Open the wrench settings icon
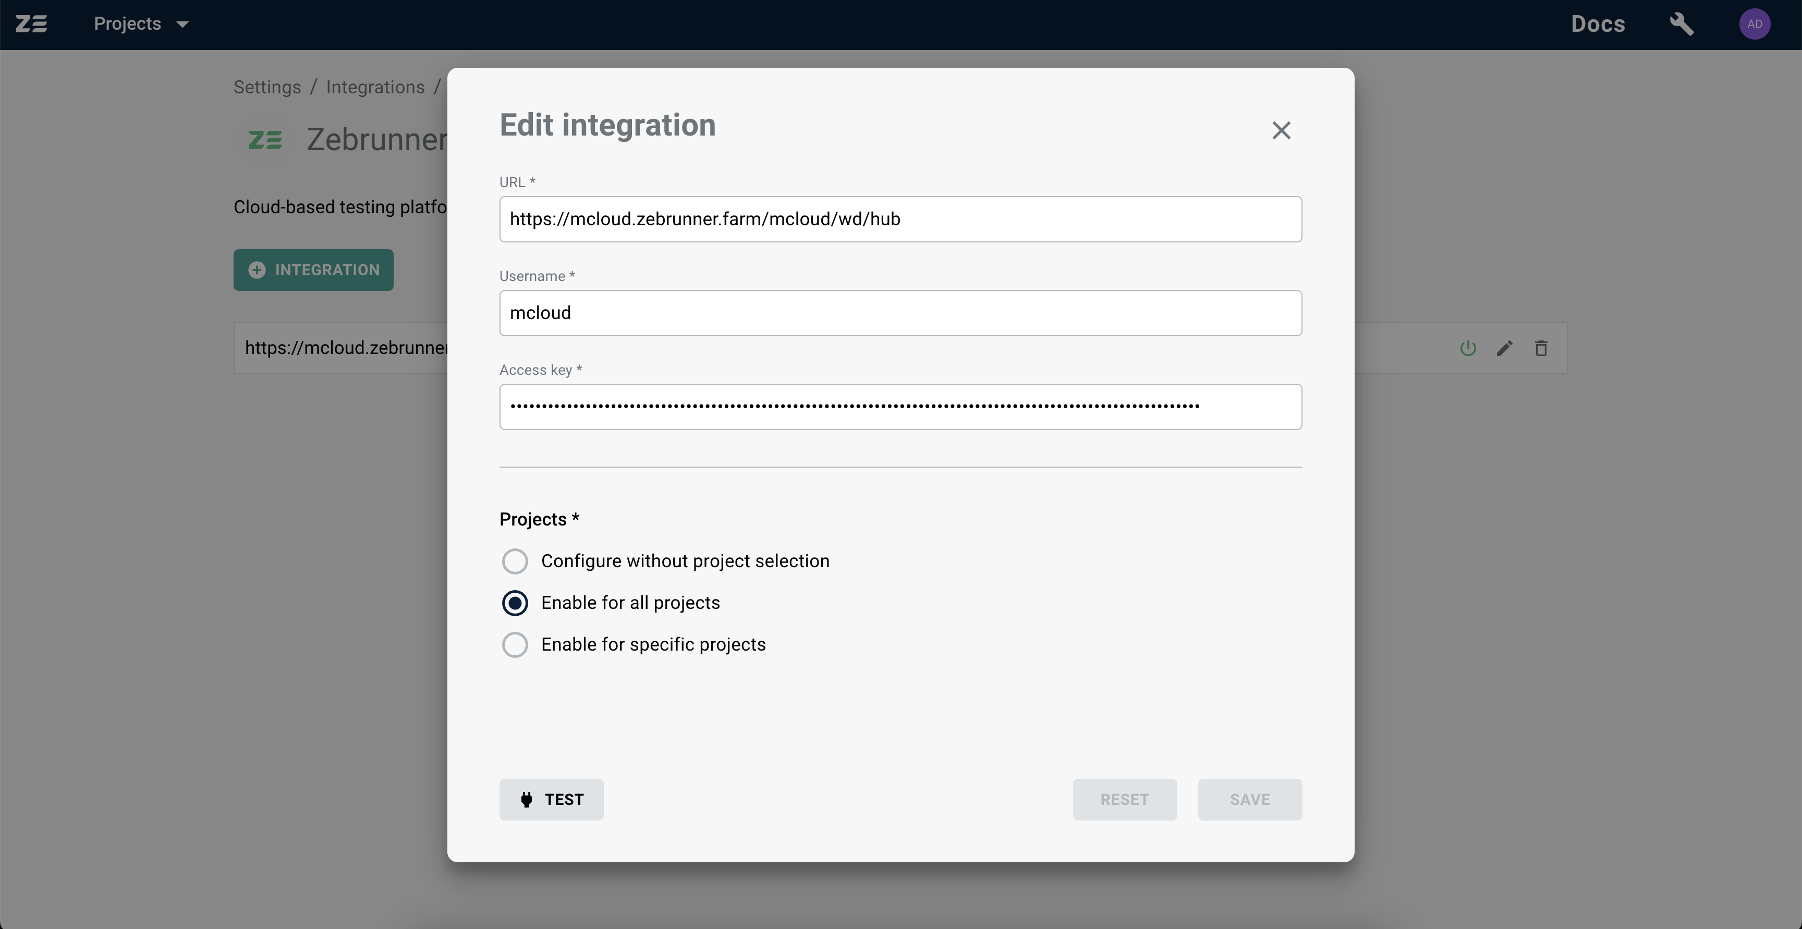The height and width of the screenshot is (929, 1802). [1682, 24]
